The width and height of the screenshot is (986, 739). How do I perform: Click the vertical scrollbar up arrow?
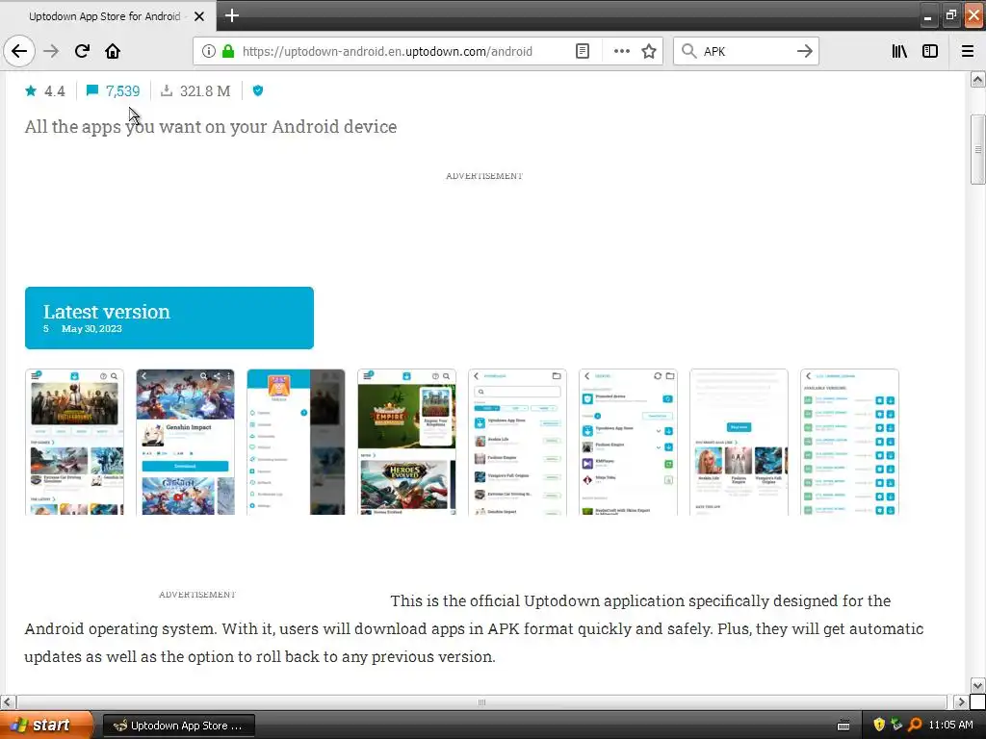pyautogui.click(x=977, y=79)
